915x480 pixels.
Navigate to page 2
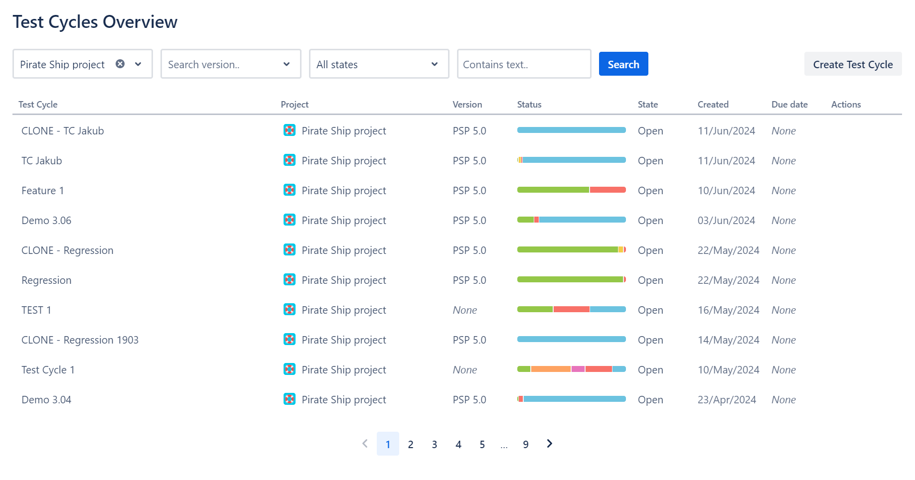click(x=411, y=444)
